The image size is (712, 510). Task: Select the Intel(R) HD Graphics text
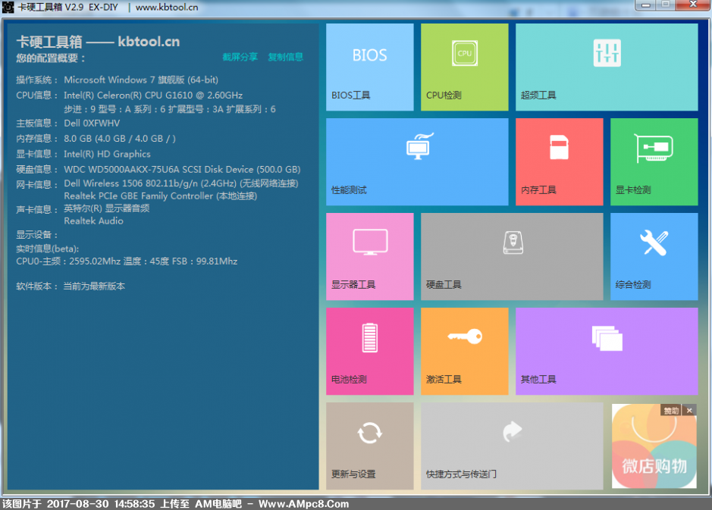tap(107, 154)
